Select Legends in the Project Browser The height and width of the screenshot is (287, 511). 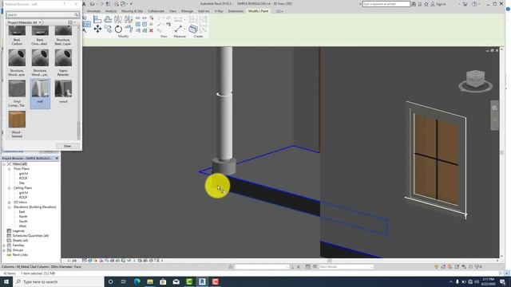18,231
